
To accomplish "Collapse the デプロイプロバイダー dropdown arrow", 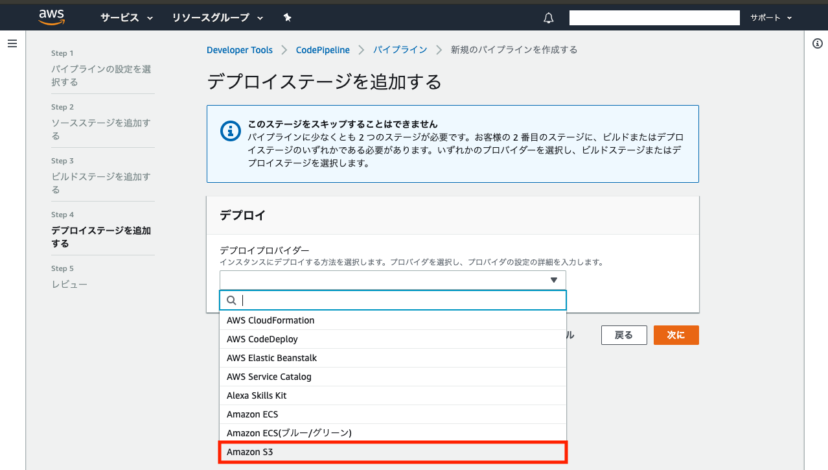I will [554, 279].
